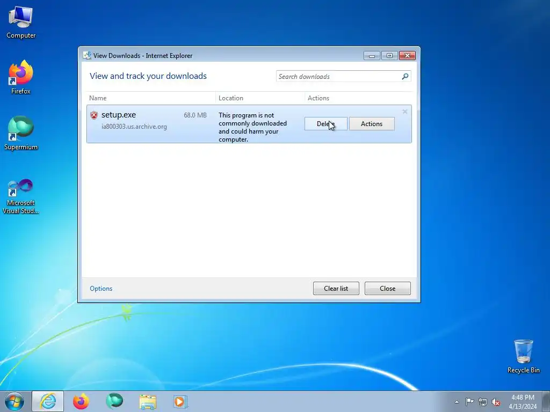Click the muted volume tray icon
Viewport: 550px width, 412px height.
[496, 402]
